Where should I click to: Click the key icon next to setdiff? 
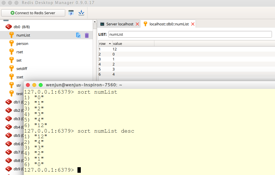[11, 69]
